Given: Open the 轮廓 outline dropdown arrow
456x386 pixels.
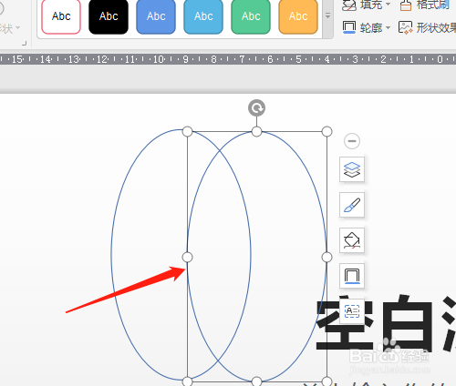Looking at the screenshot, I should click(x=388, y=28).
